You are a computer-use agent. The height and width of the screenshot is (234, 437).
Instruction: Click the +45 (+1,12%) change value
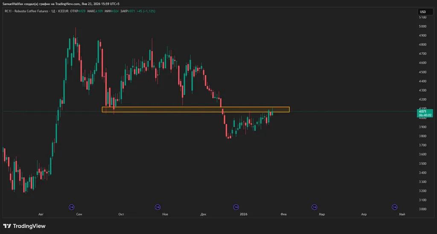coord(146,11)
